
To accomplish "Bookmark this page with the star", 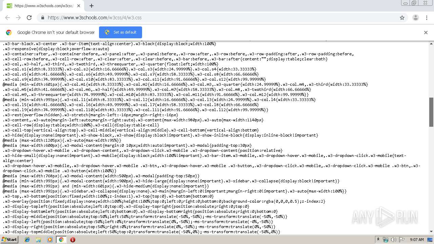I will pyautogui.click(x=402, y=18).
